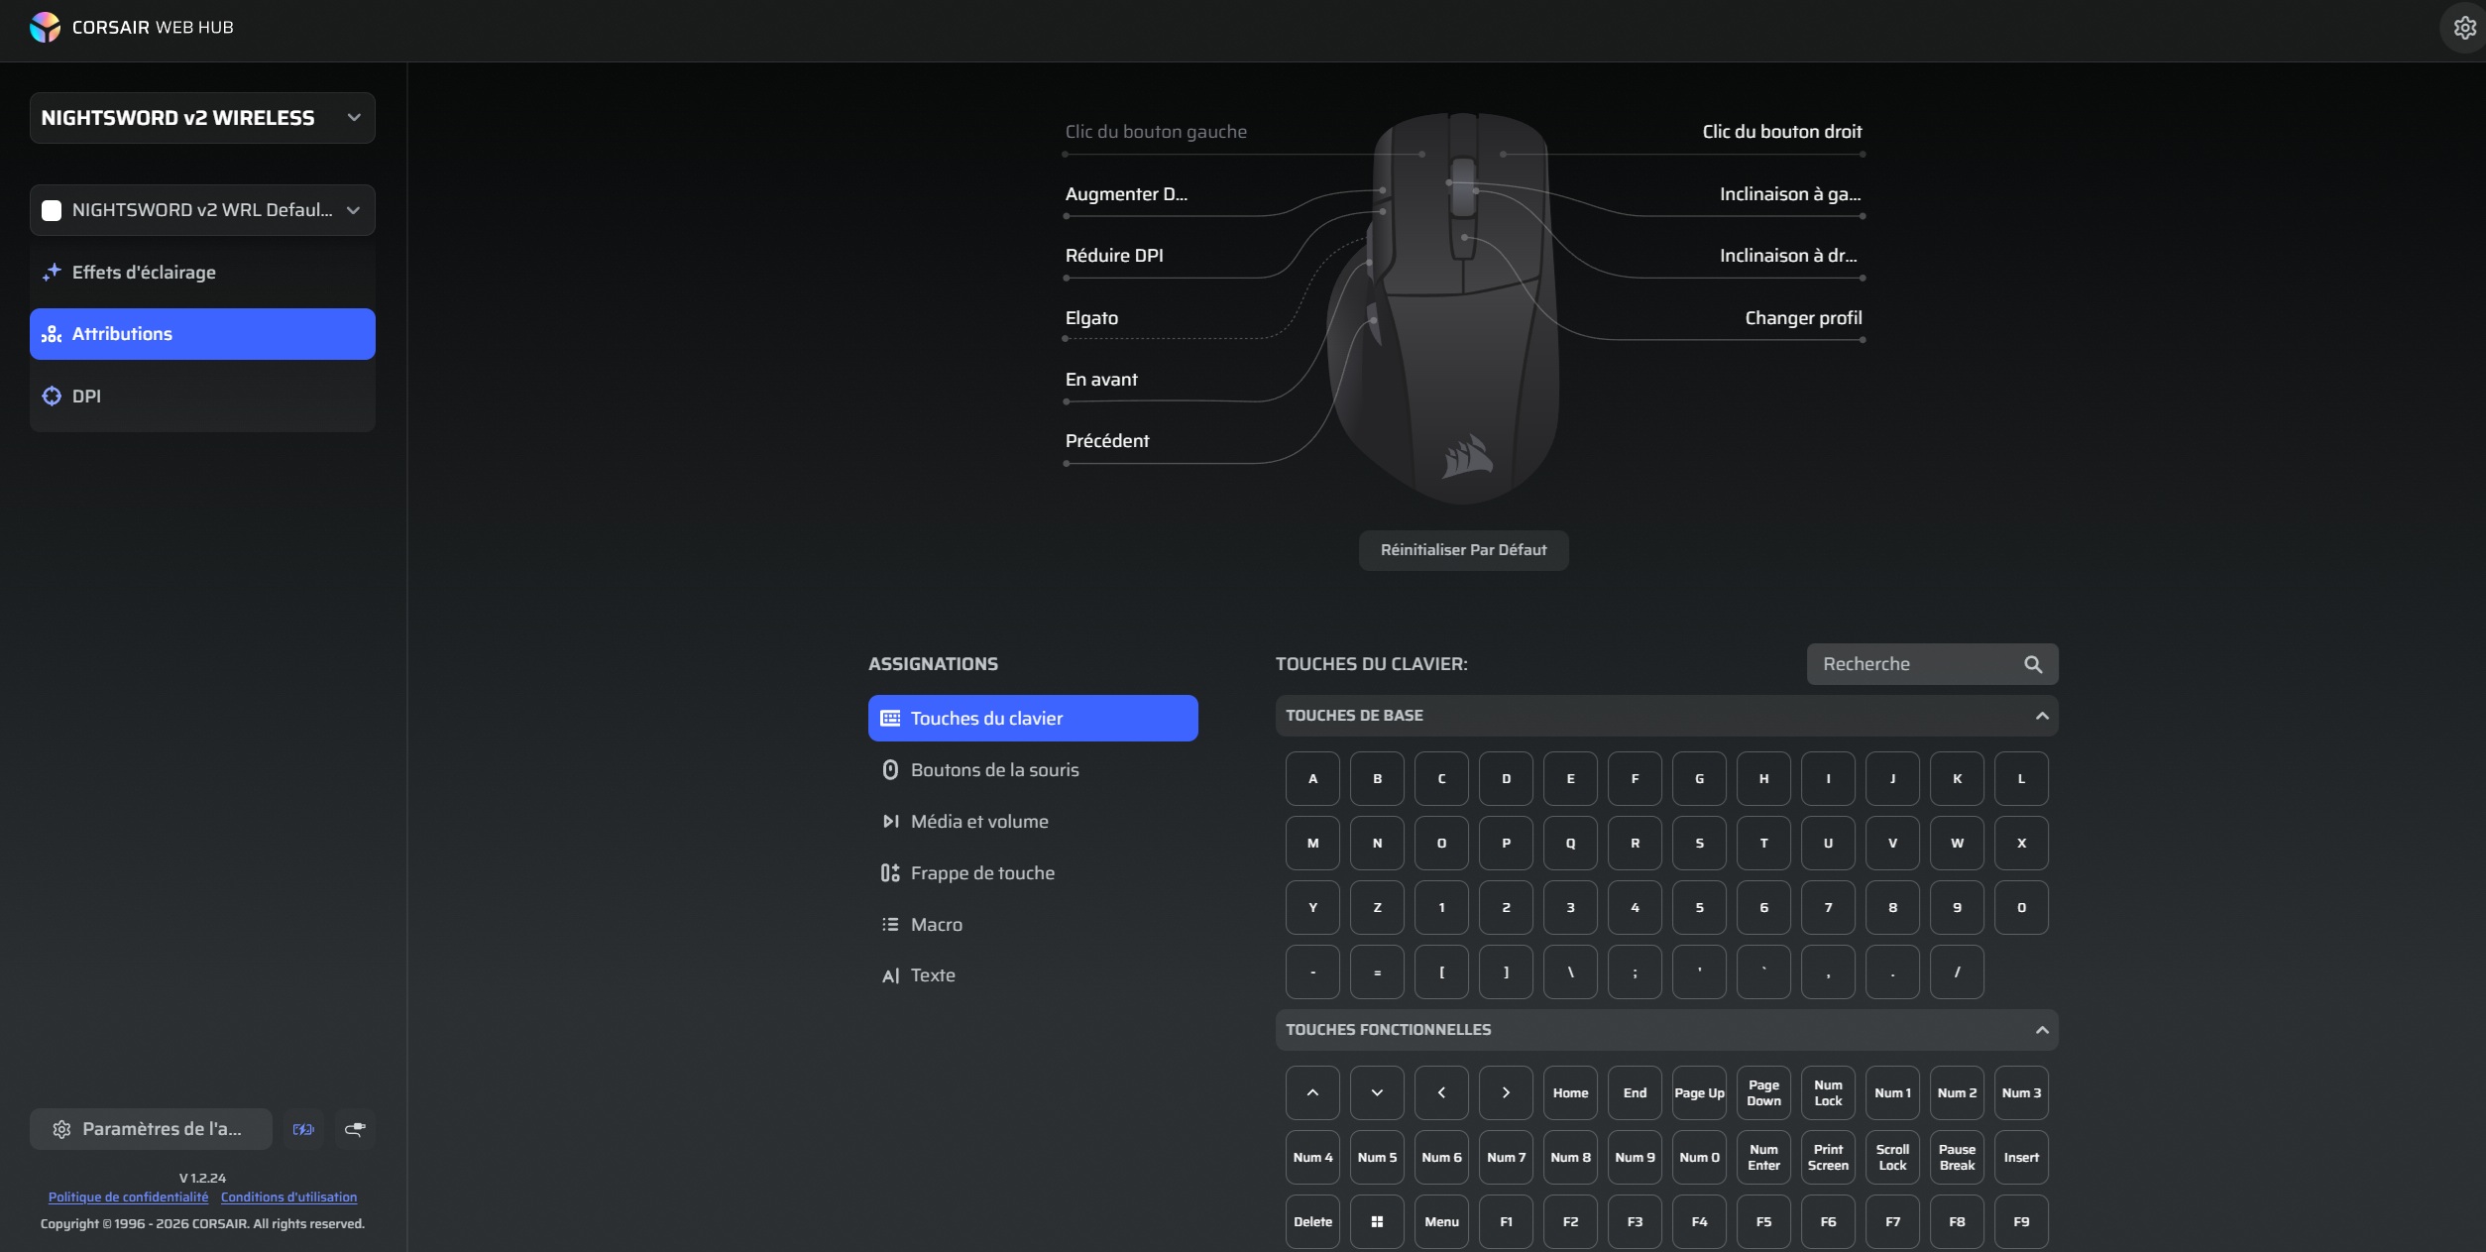The height and width of the screenshot is (1252, 2486).
Task: Select the Précédent mouse button assignment
Action: coord(1107,441)
